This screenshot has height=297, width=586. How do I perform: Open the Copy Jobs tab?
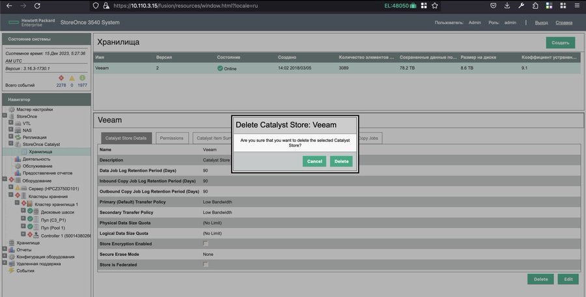370,138
